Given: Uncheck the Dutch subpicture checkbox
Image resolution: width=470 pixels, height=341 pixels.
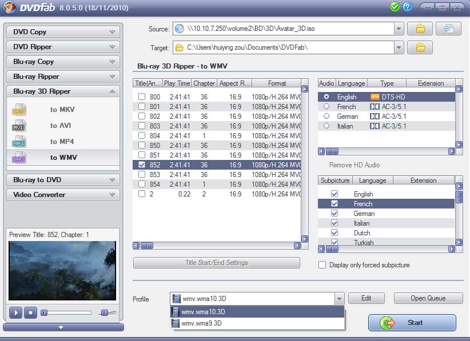Looking at the screenshot, I should tap(334, 232).
